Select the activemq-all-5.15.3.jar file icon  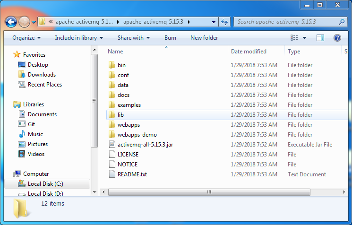pos(112,144)
